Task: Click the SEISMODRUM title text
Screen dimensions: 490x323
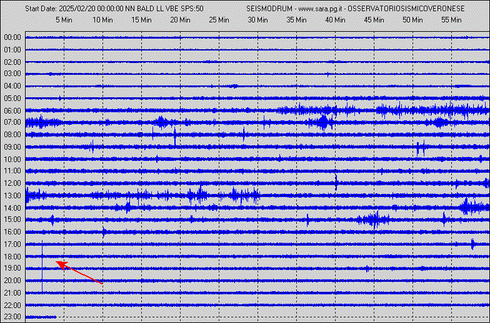Action: click(269, 9)
